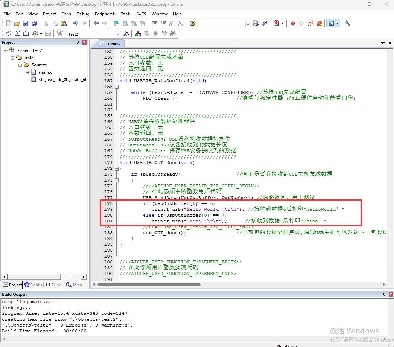394x347 pixels.
Task: Collapse the code fold at line 174
Action: point(116,180)
